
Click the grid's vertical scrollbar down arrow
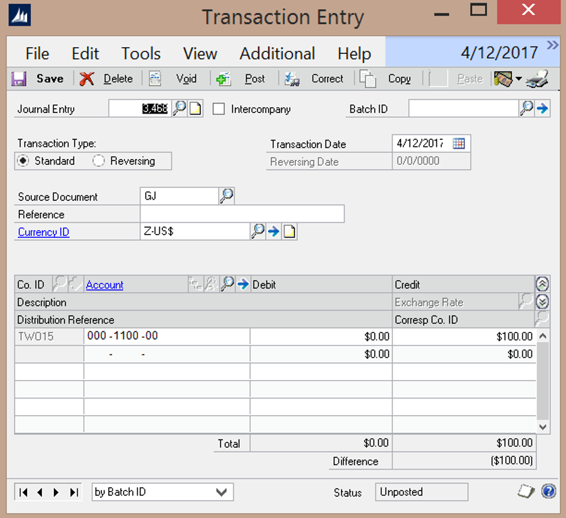click(542, 427)
